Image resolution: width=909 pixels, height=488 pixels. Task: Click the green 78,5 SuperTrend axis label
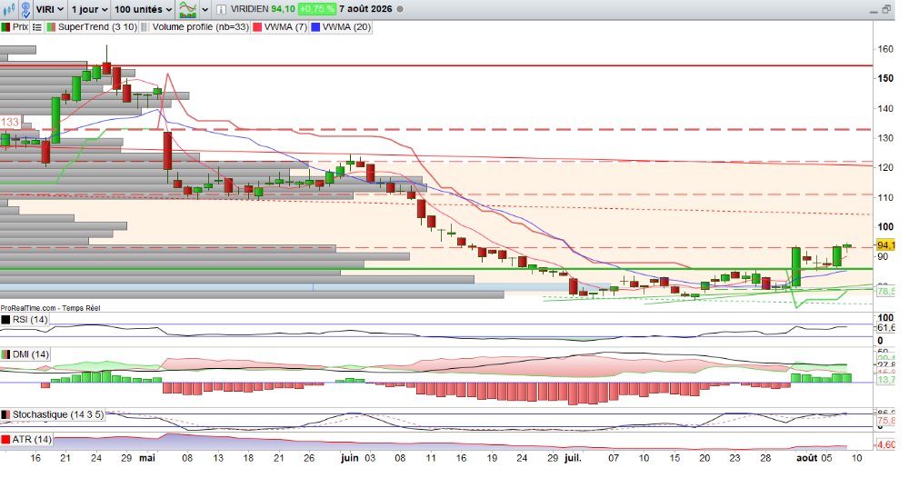click(x=885, y=291)
